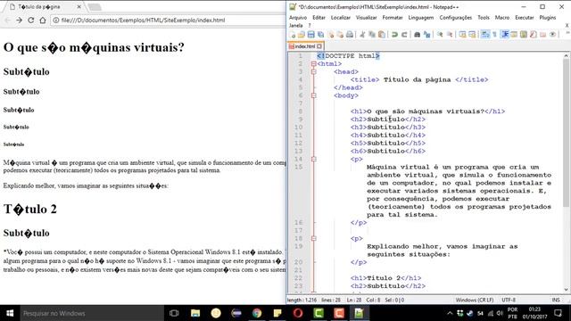Click the Windows search box

point(92,313)
